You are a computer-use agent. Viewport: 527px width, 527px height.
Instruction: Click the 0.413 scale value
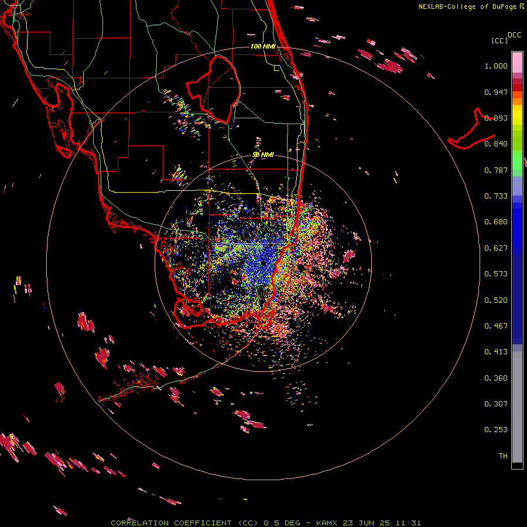point(496,352)
